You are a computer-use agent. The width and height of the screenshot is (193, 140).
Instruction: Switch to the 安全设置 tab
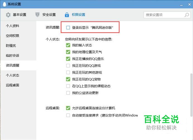[45, 15]
